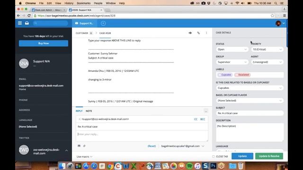Click the Chrome address bar URL
This screenshot has width=303, height=170.
pos(77,16)
